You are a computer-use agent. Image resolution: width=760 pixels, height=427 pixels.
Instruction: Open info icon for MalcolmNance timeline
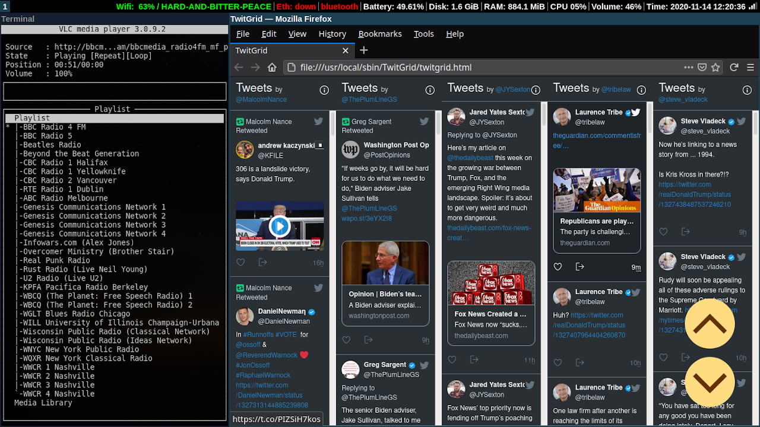click(324, 90)
